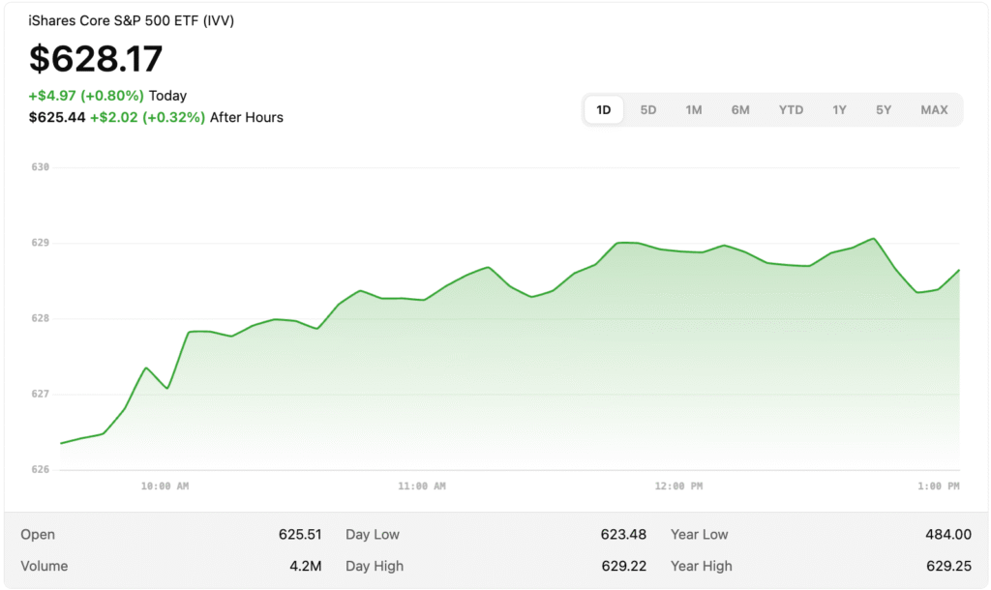Open the 5Y chart range
The image size is (991, 590).
[x=883, y=110]
